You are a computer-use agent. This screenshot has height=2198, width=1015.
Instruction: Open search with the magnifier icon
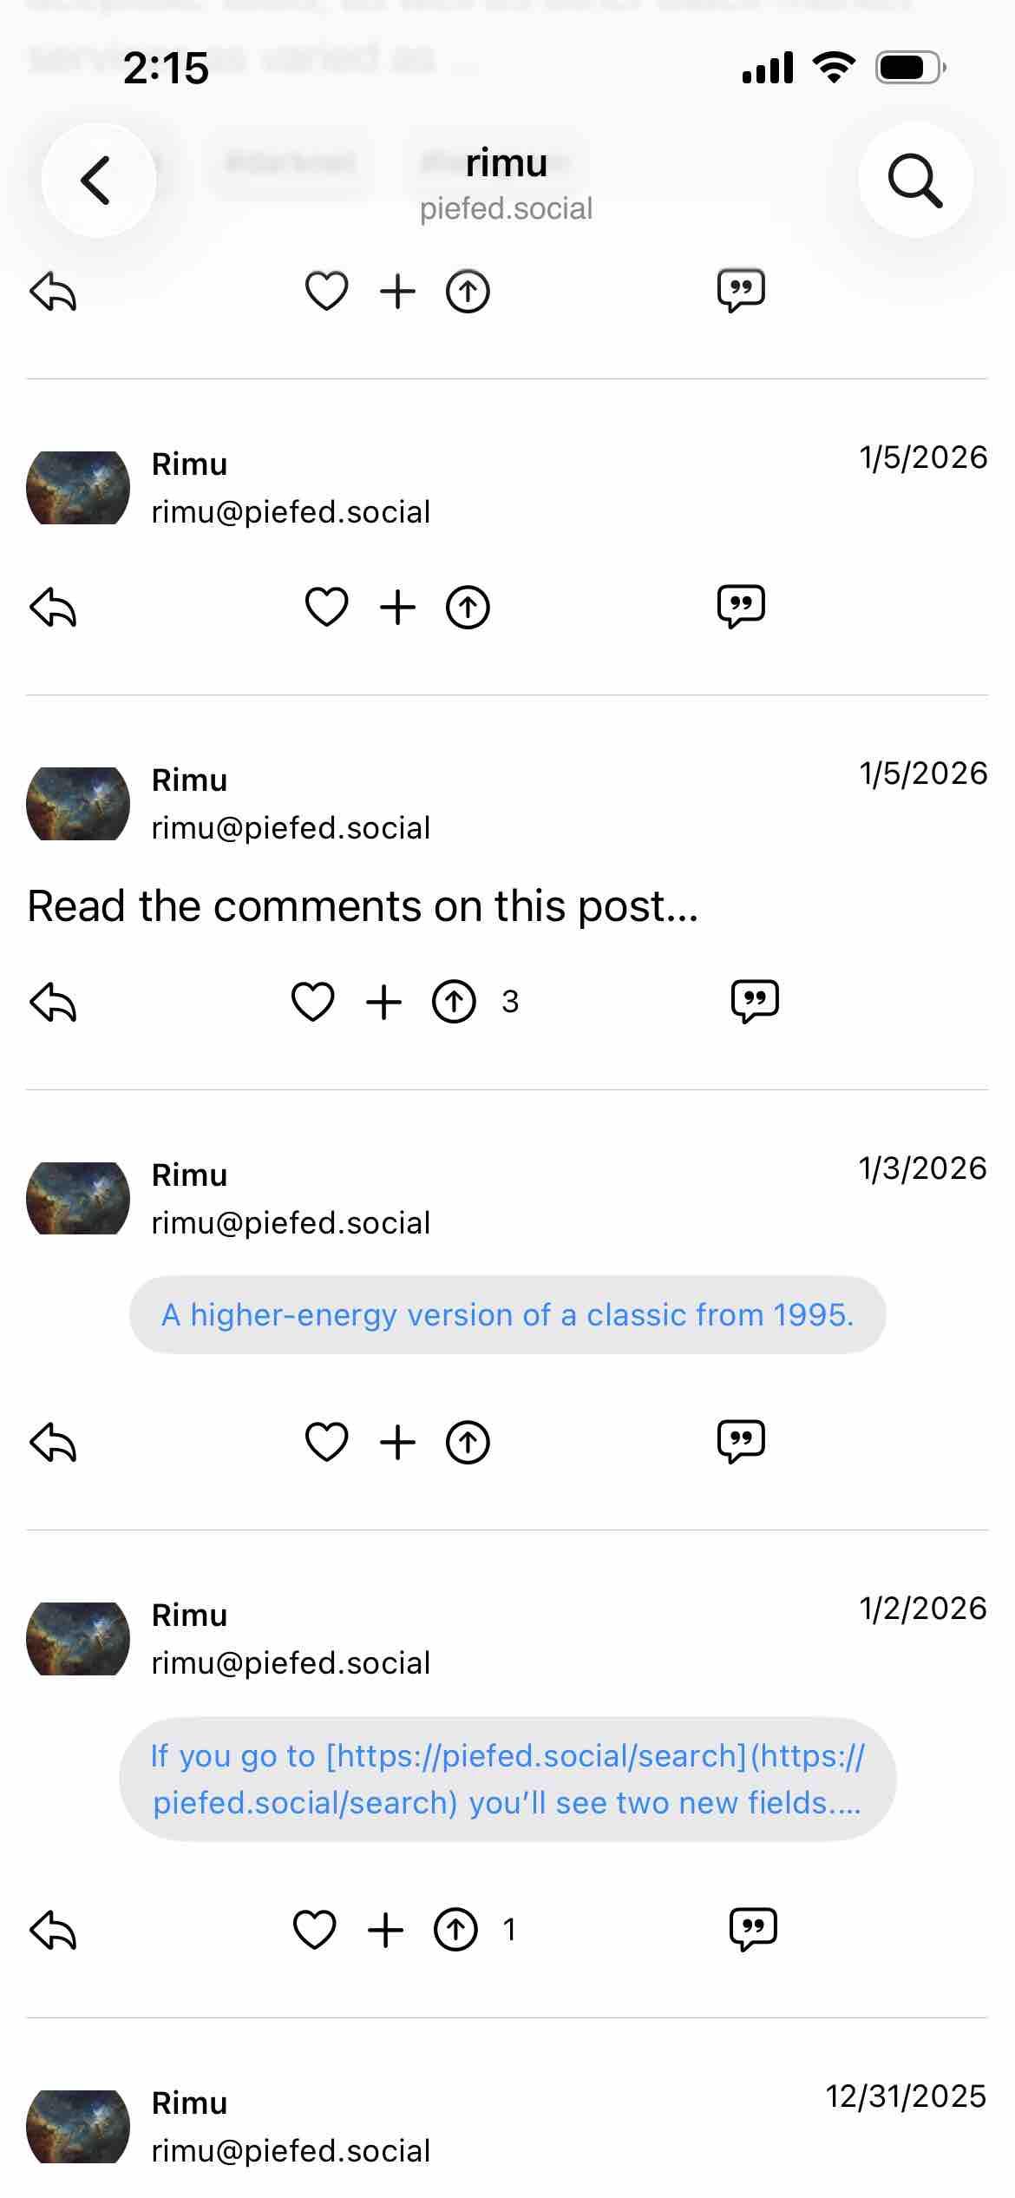914,180
